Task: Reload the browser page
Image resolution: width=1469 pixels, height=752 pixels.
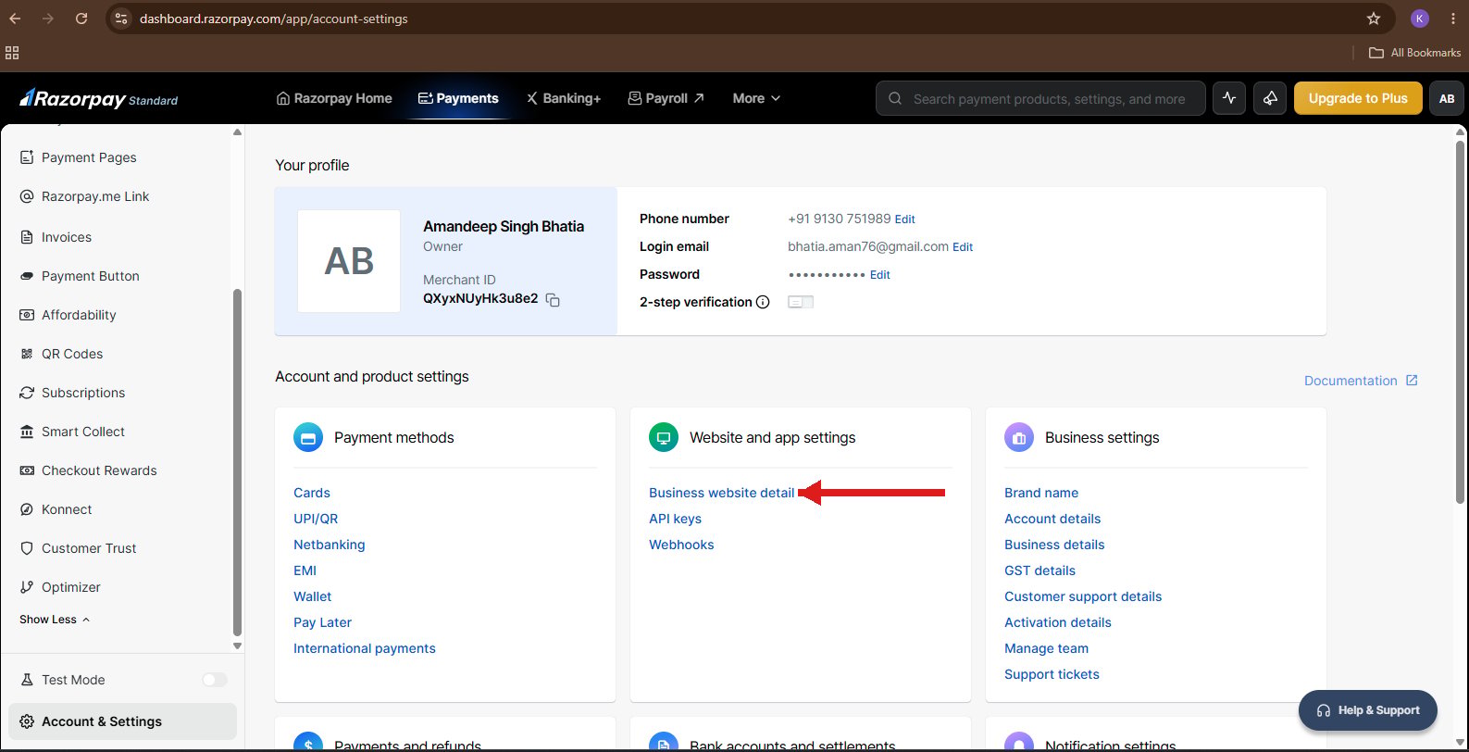Action: point(81,19)
